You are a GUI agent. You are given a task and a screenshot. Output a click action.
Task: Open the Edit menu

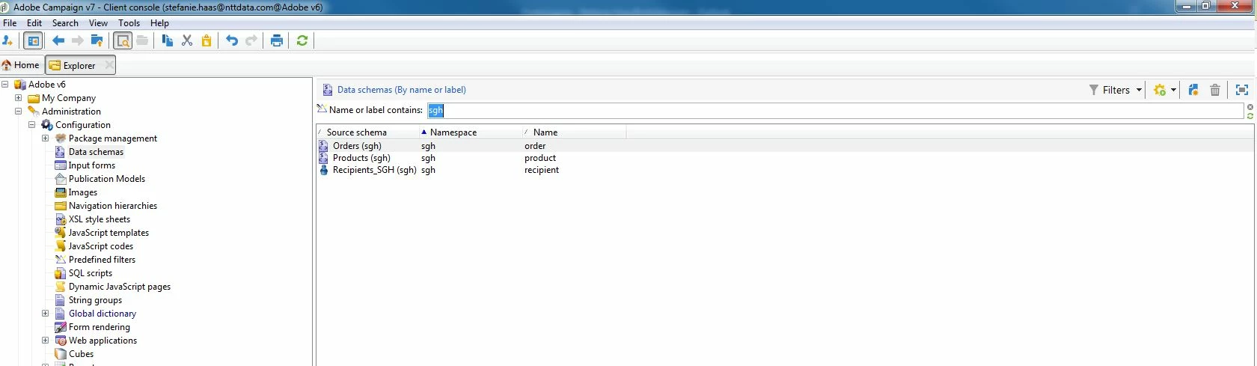(34, 23)
